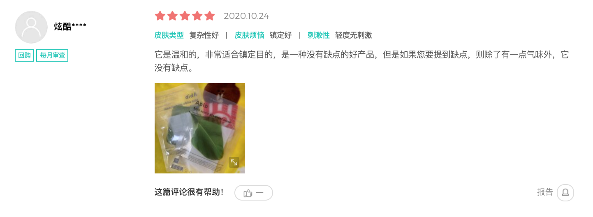Click the 皮肤烦恼 label
The height and width of the screenshot is (217, 593).
point(249,35)
